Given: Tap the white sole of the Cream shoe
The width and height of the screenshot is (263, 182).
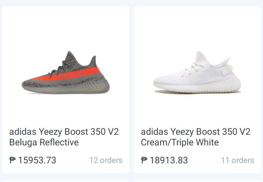Looking at the screenshot, I should click(198, 87).
